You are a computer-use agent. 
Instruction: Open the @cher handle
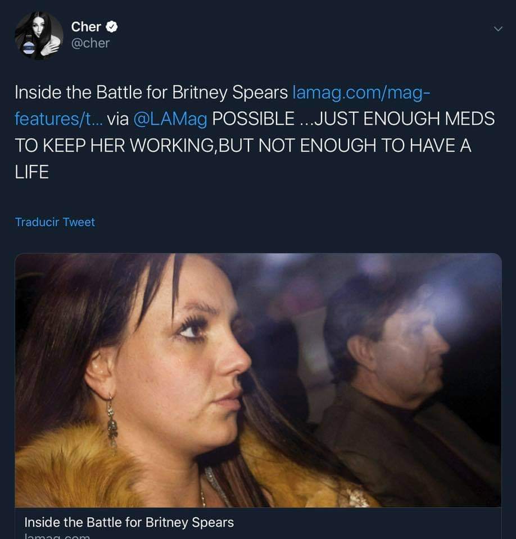pyautogui.click(x=90, y=43)
